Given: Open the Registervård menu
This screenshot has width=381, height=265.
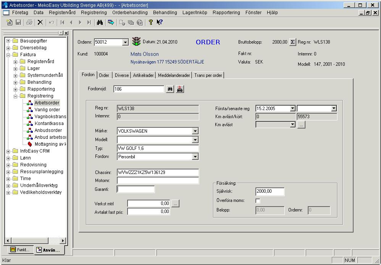Looking at the screenshot, I should pyautogui.click(x=62, y=12).
